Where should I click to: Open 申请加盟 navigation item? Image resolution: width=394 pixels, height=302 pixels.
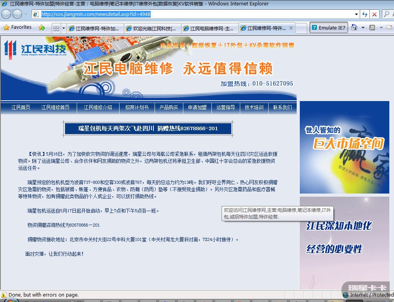[197, 107]
